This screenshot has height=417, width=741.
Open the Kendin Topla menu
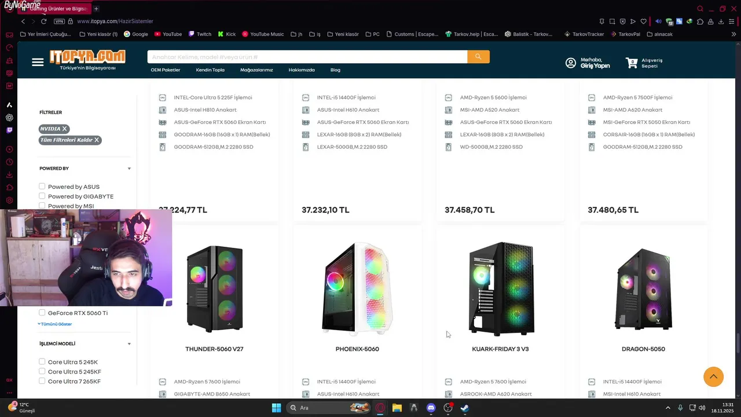click(x=210, y=70)
